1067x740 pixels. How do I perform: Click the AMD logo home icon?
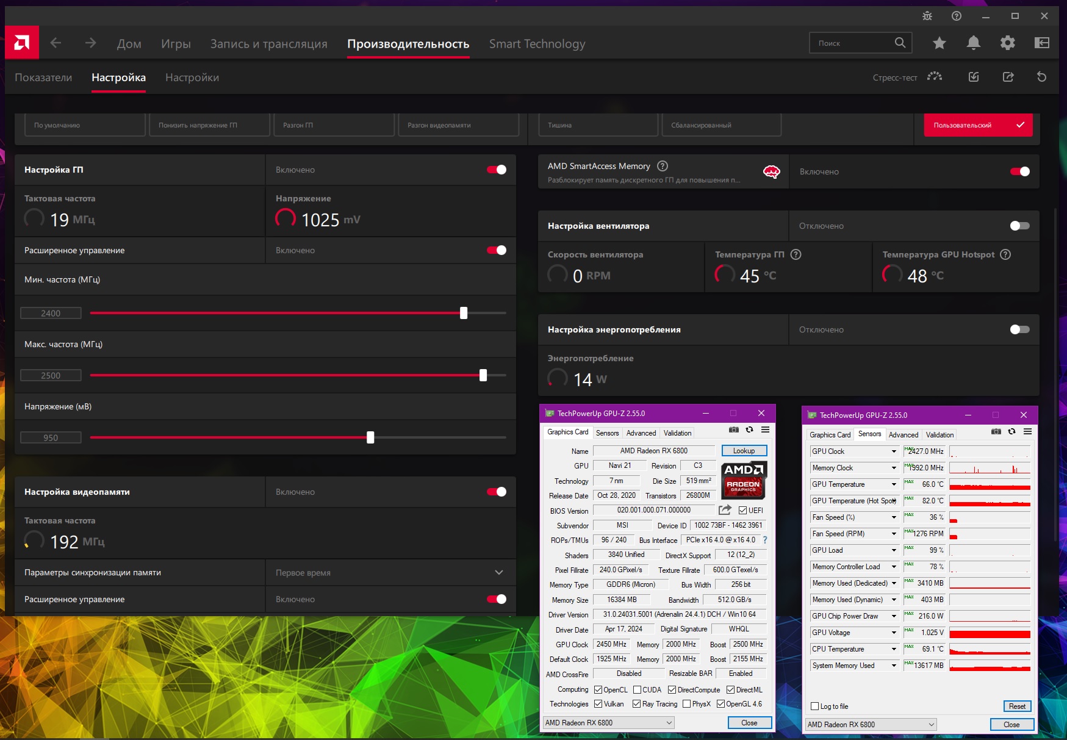(22, 43)
